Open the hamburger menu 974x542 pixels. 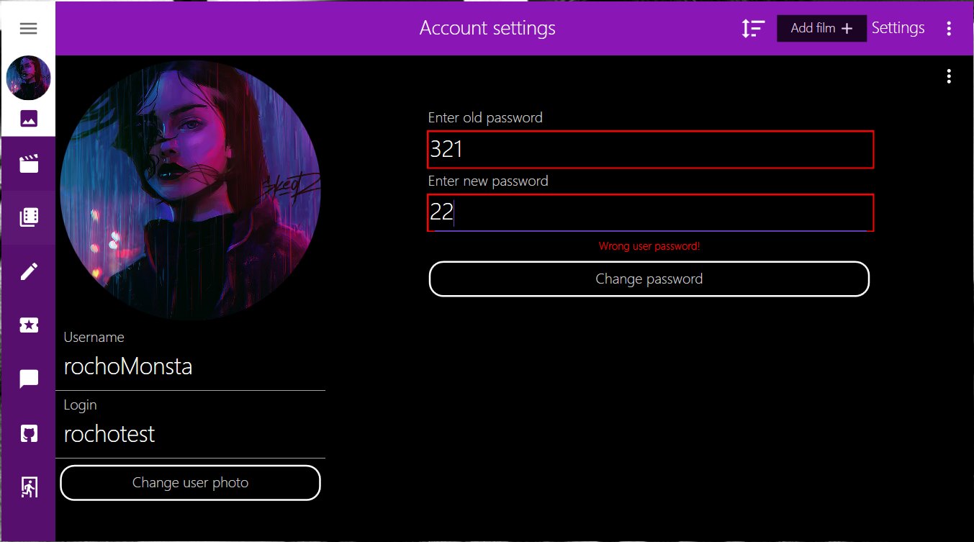pos(28,29)
